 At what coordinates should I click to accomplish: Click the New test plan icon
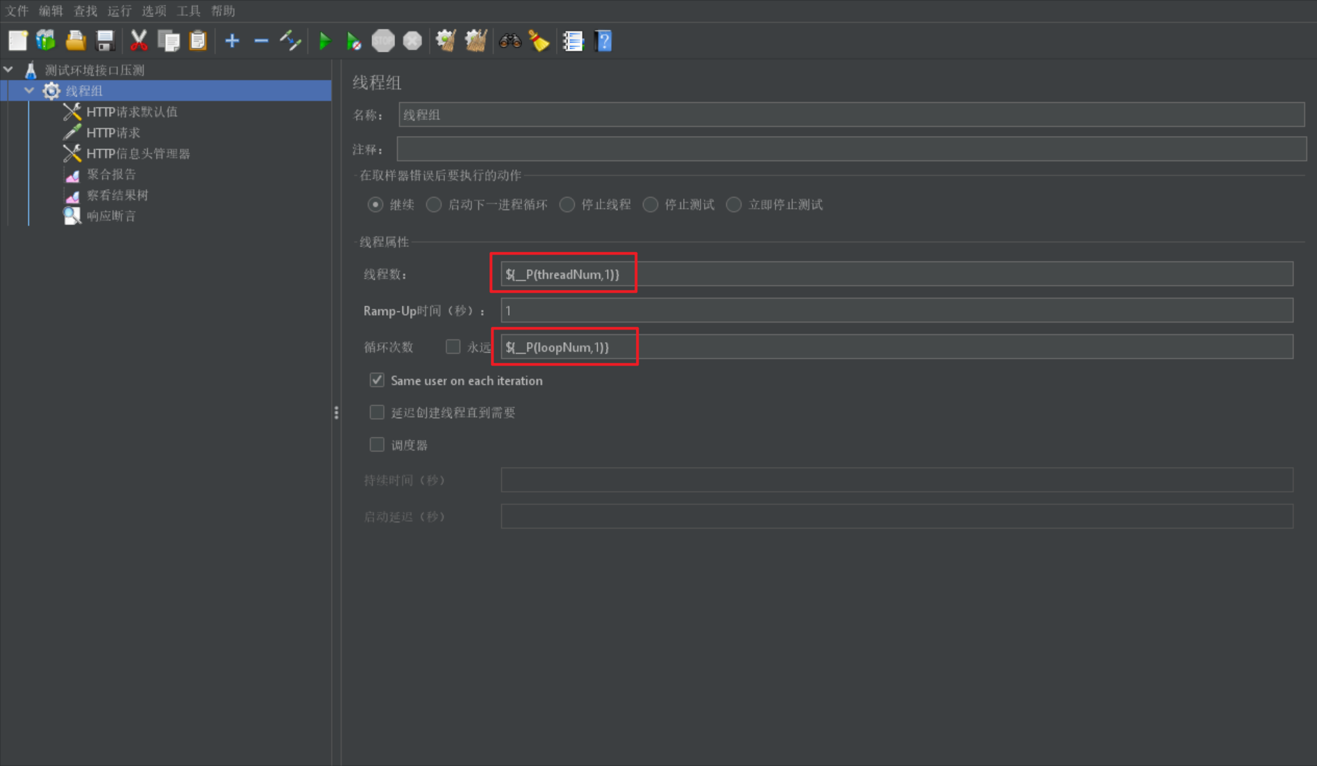point(18,41)
